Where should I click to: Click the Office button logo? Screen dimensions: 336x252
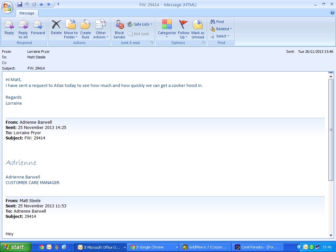coord(7,7)
